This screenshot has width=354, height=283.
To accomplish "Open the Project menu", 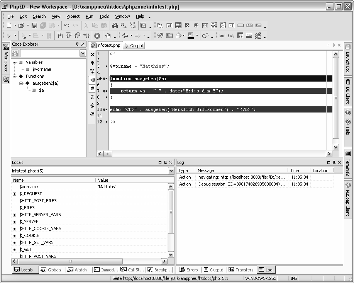I will tap(73, 16).
